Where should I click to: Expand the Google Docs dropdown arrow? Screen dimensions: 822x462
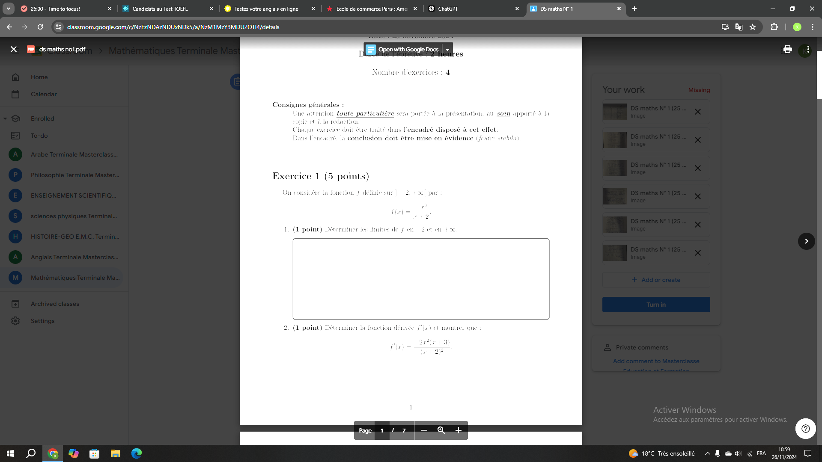click(x=447, y=49)
